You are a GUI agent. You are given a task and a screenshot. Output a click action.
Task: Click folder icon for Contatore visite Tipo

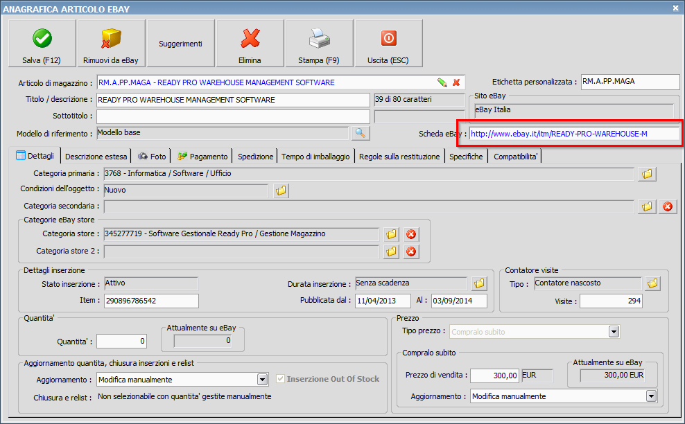[x=652, y=283]
